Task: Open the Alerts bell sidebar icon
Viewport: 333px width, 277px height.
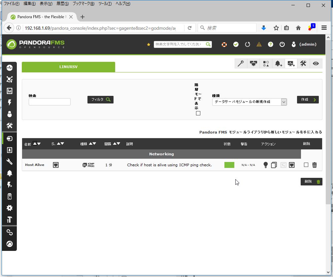Action: pos(9,173)
